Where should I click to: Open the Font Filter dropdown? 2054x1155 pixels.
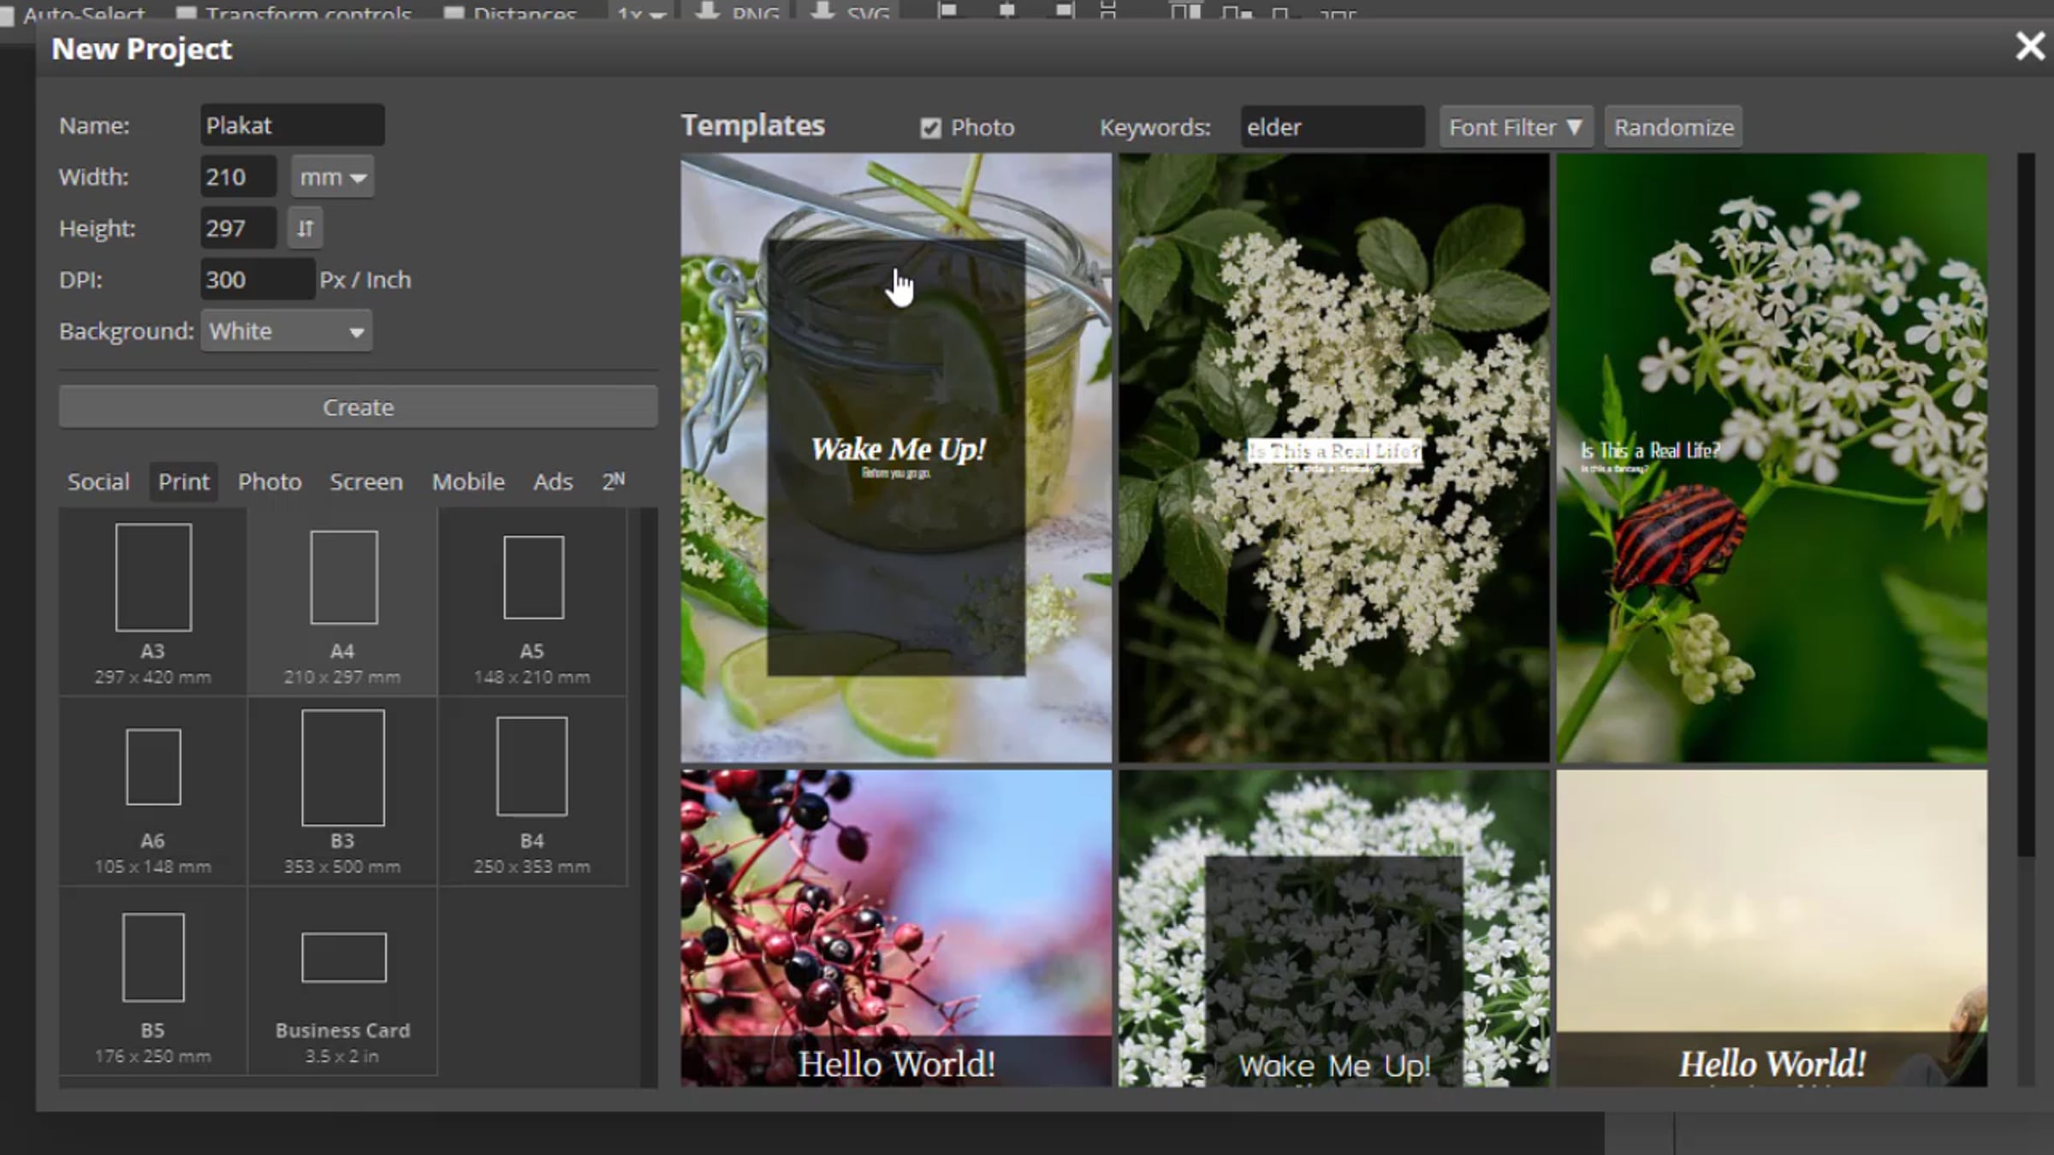point(1516,127)
